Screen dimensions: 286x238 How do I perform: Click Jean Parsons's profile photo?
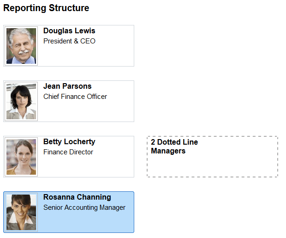point(22,101)
